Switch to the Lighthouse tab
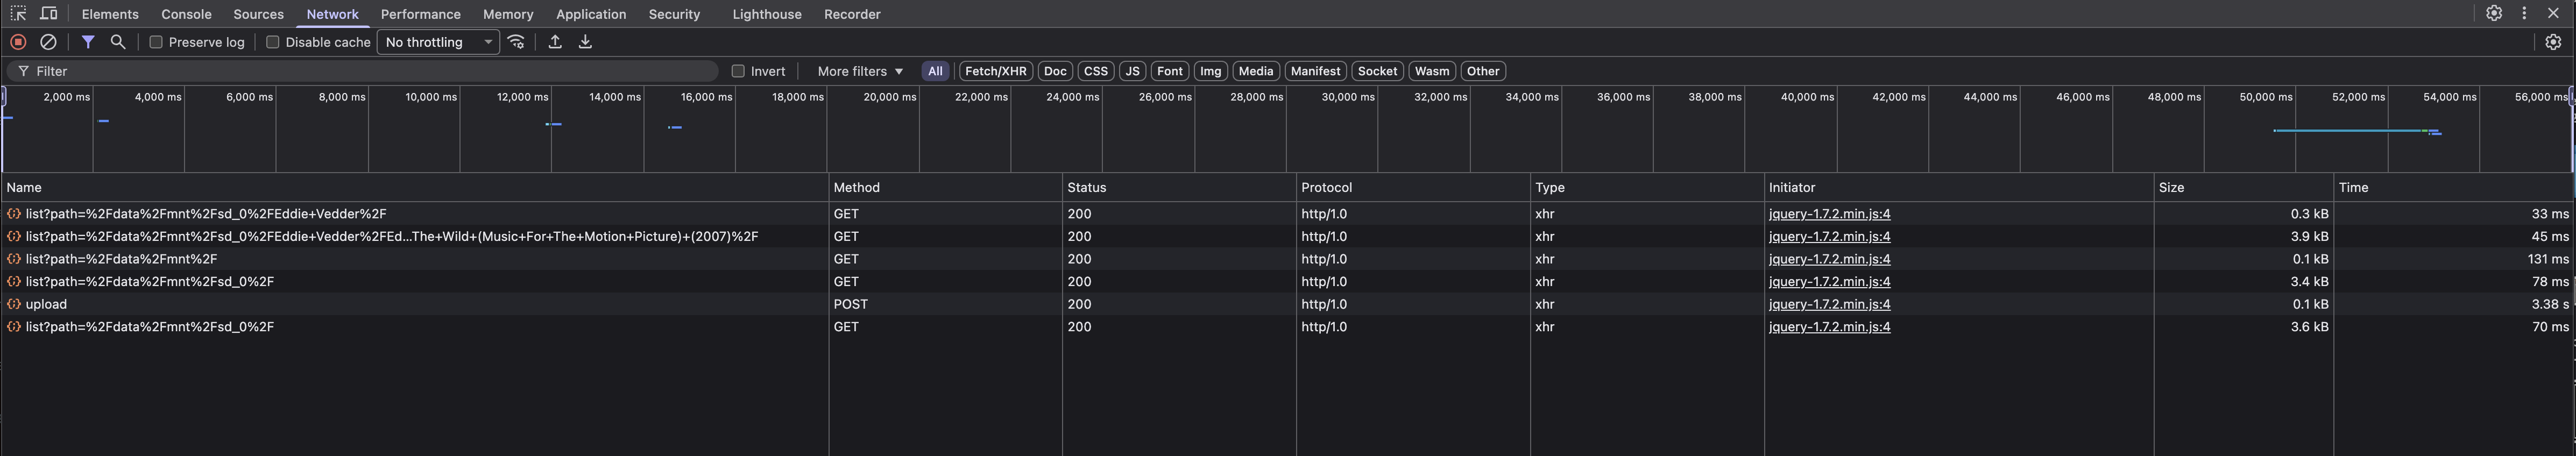 pos(767,14)
